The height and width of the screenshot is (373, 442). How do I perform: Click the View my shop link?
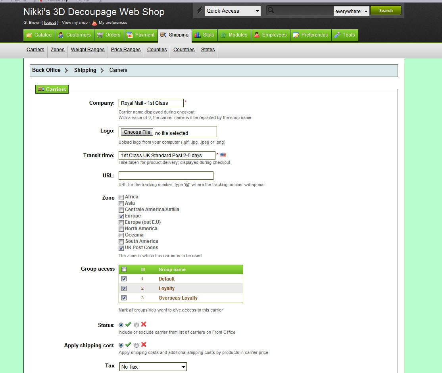coord(75,23)
